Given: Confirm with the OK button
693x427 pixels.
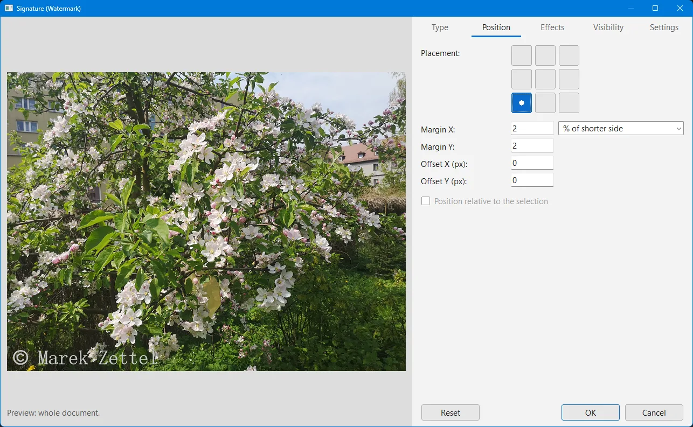Looking at the screenshot, I should (591, 413).
